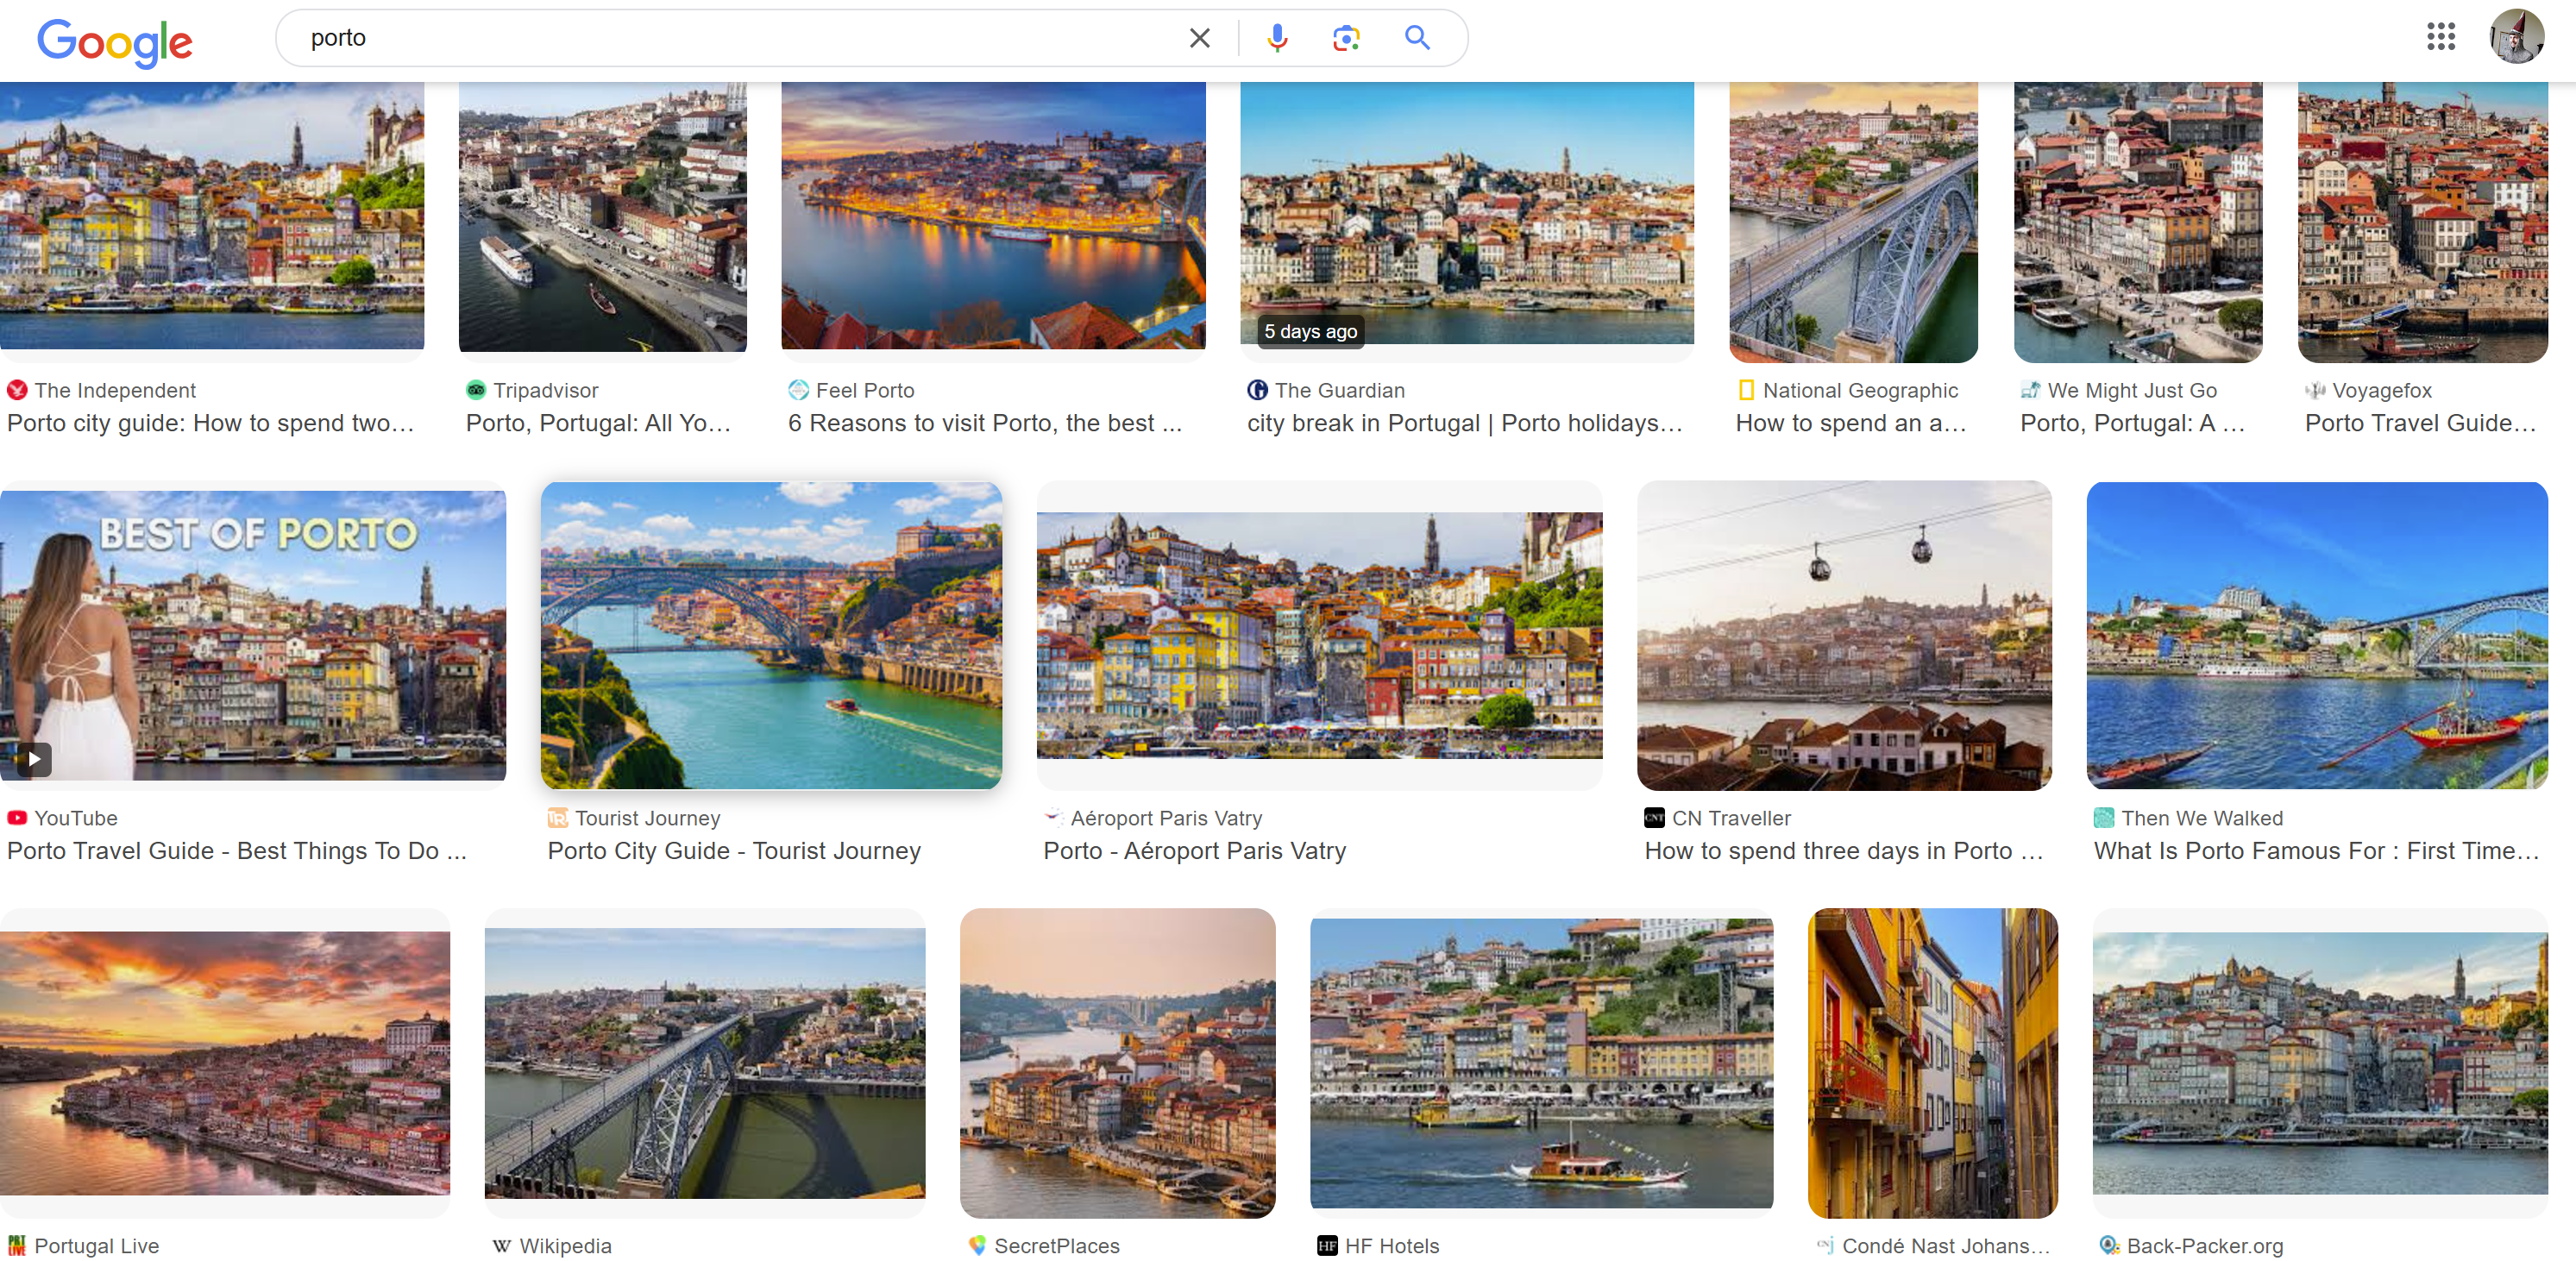The image size is (2576, 1261).
Task: Open Feel Porto 6 Reasons image
Action: click(x=992, y=215)
